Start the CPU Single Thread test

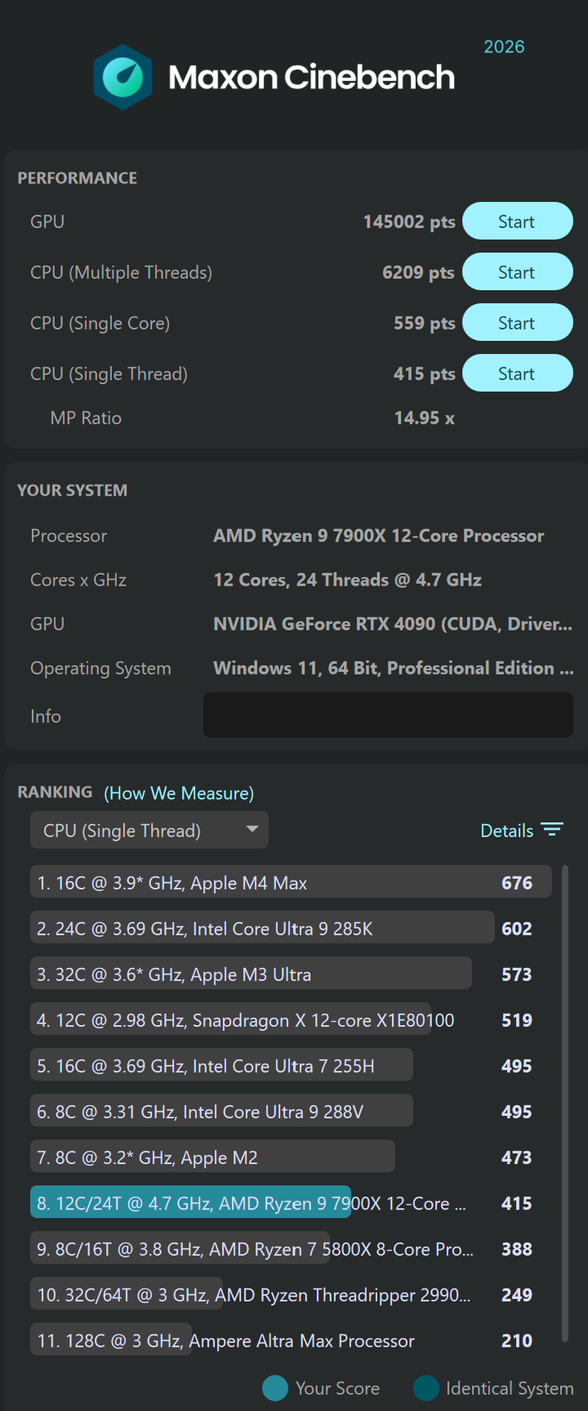point(518,374)
